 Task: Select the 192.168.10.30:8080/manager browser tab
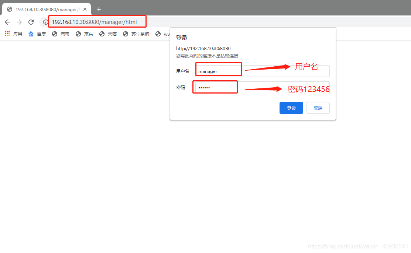pyautogui.click(x=47, y=9)
